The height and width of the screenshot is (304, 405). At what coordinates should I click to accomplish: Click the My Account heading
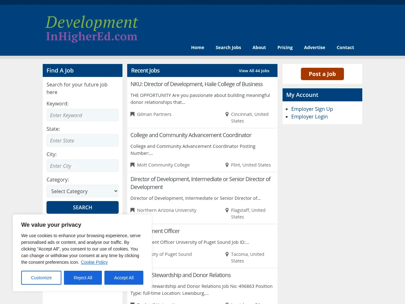click(302, 95)
